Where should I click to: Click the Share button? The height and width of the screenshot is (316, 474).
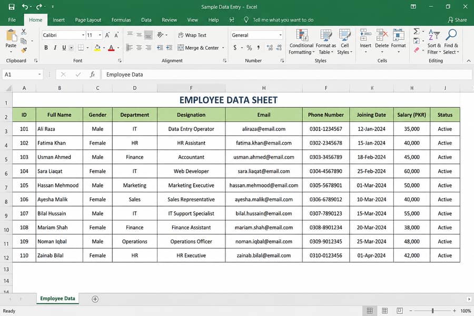(x=457, y=20)
